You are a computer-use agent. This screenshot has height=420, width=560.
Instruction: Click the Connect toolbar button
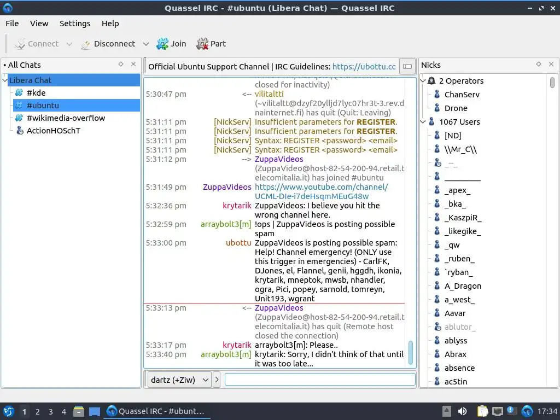pyautogui.click(x=37, y=44)
